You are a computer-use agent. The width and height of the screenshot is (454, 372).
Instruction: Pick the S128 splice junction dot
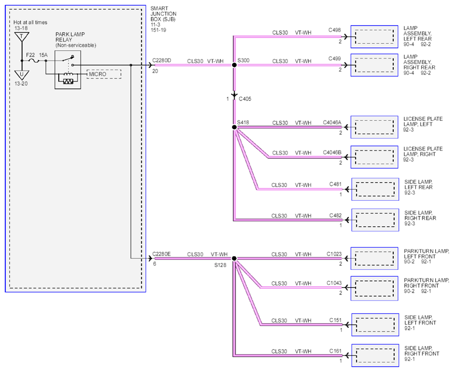pyautogui.click(x=234, y=259)
